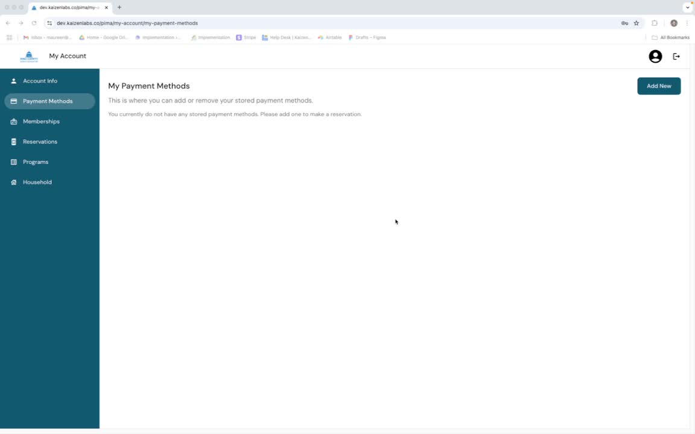Open the saved passwords key icon

[x=624, y=23]
